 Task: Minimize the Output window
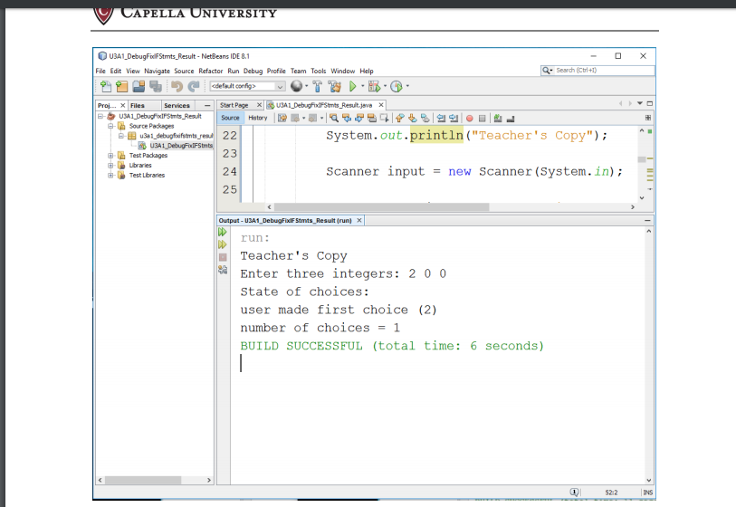(647, 220)
